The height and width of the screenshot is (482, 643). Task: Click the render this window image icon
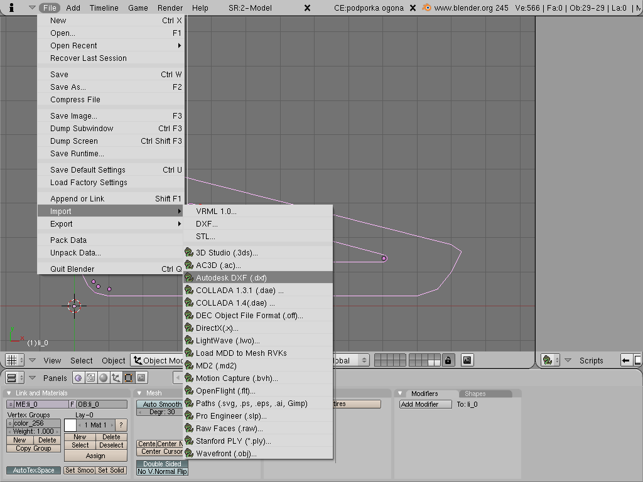click(x=467, y=360)
